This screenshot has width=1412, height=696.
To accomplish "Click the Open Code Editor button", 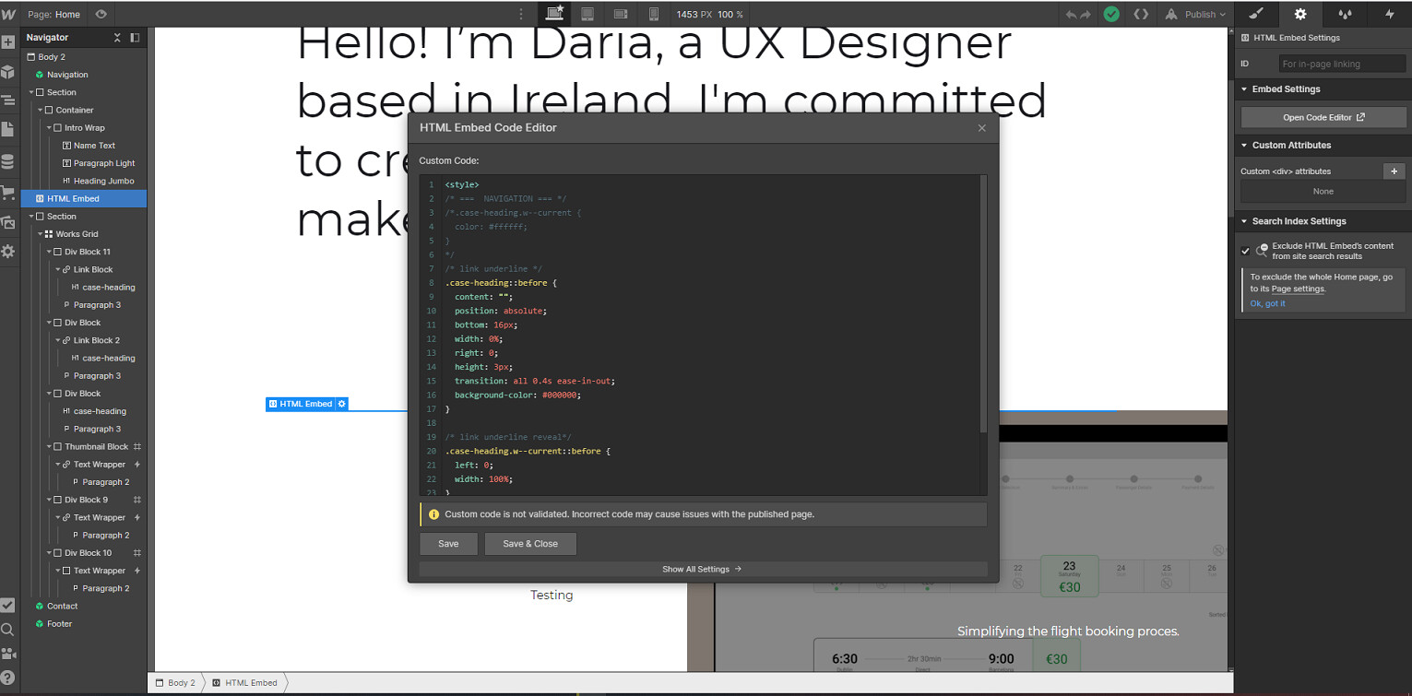I will pyautogui.click(x=1323, y=116).
